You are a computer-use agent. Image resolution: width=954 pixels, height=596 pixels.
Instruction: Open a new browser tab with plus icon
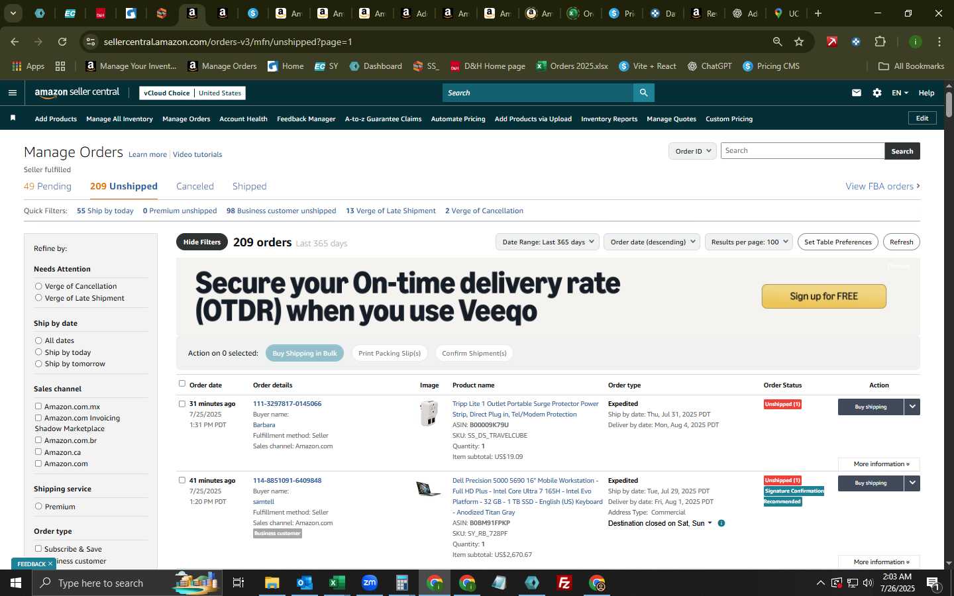click(818, 13)
